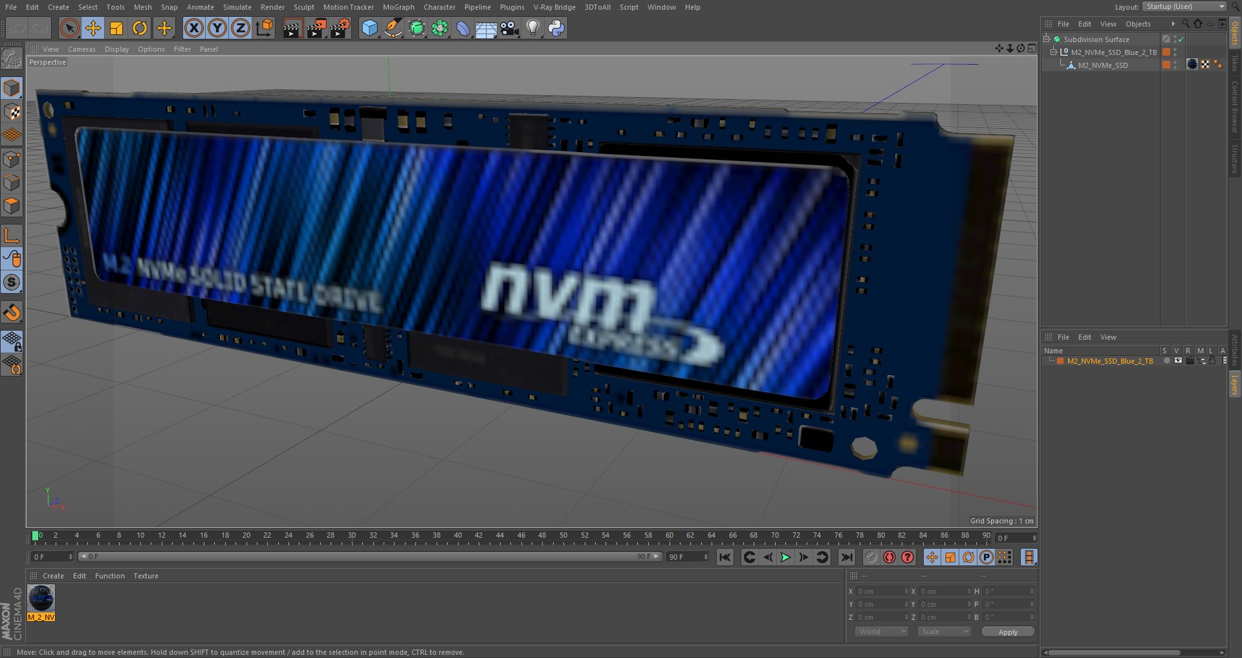Toggle the magnet snap icon
This screenshot has height=658, width=1242.
click(12, 313)
